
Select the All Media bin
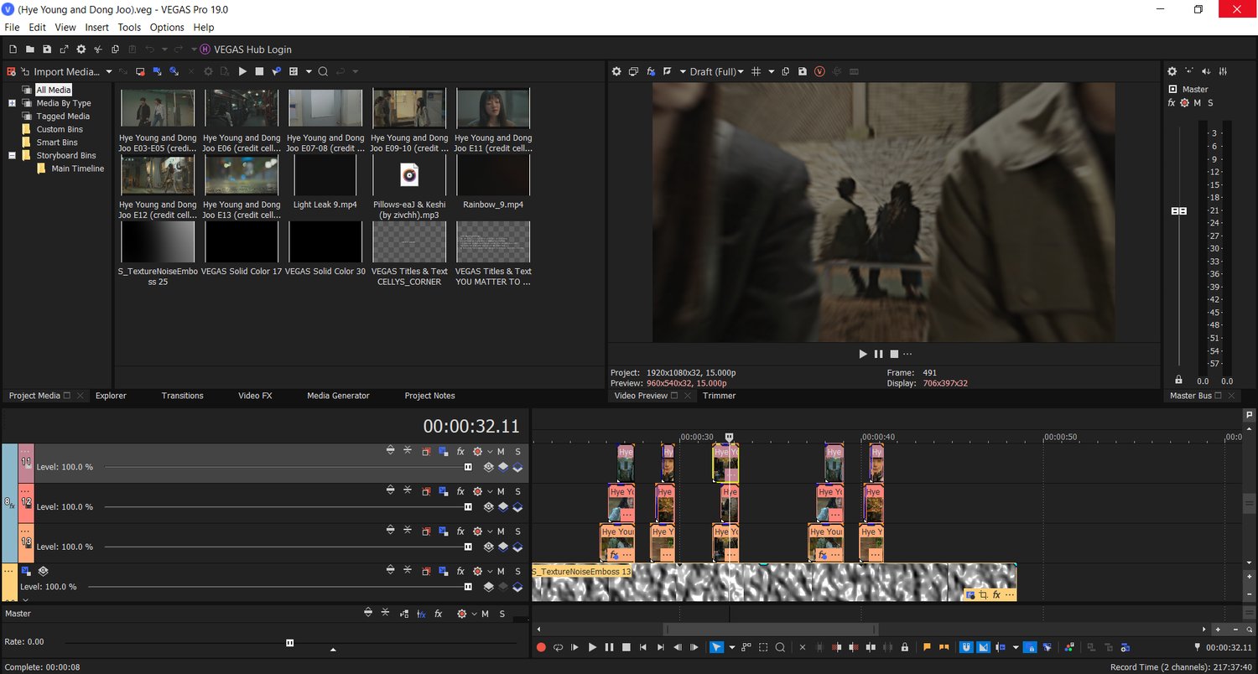pyautogui.click(x=54, y=90)
